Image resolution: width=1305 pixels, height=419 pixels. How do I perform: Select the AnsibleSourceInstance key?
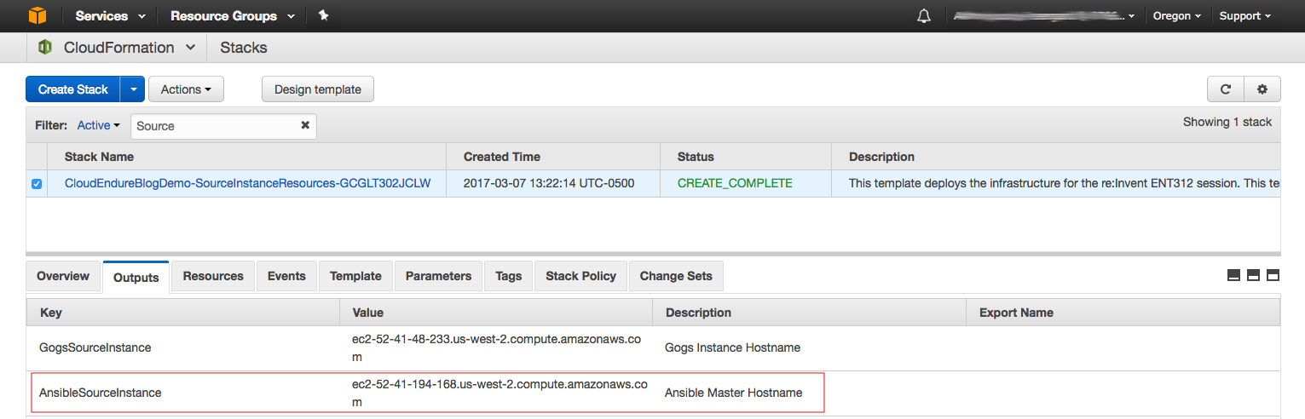(101, 393)
